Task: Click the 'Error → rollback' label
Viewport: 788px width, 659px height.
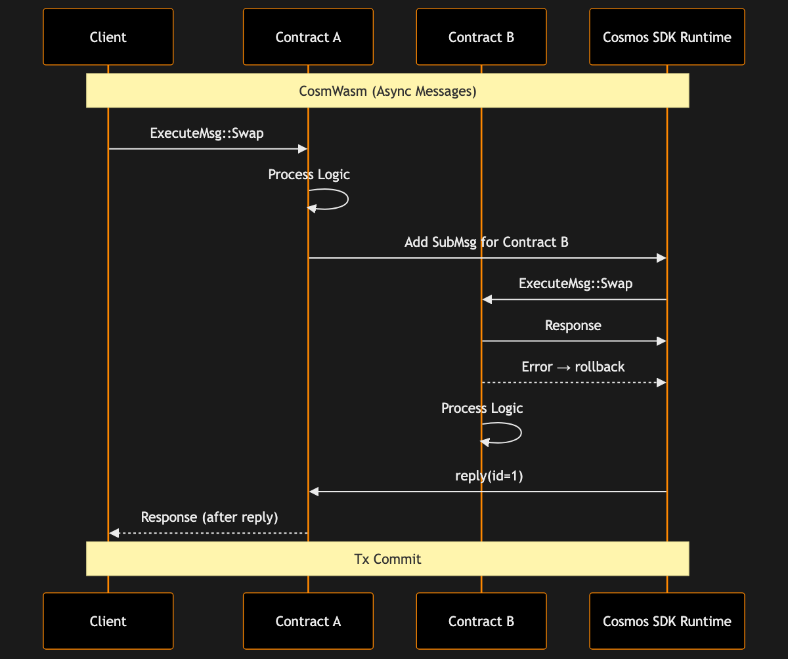Action: click(573, 367)
